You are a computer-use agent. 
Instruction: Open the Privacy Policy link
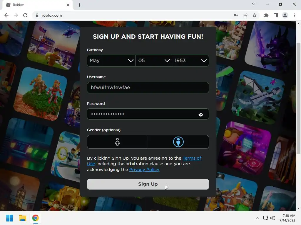point(144,170)
